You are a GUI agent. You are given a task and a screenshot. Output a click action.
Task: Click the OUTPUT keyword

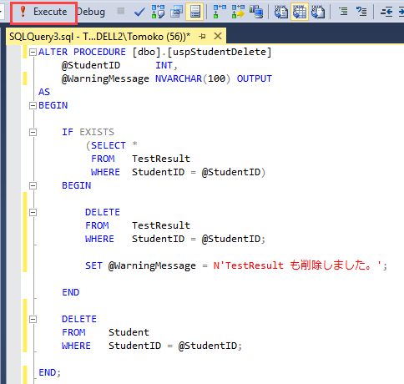255,78
